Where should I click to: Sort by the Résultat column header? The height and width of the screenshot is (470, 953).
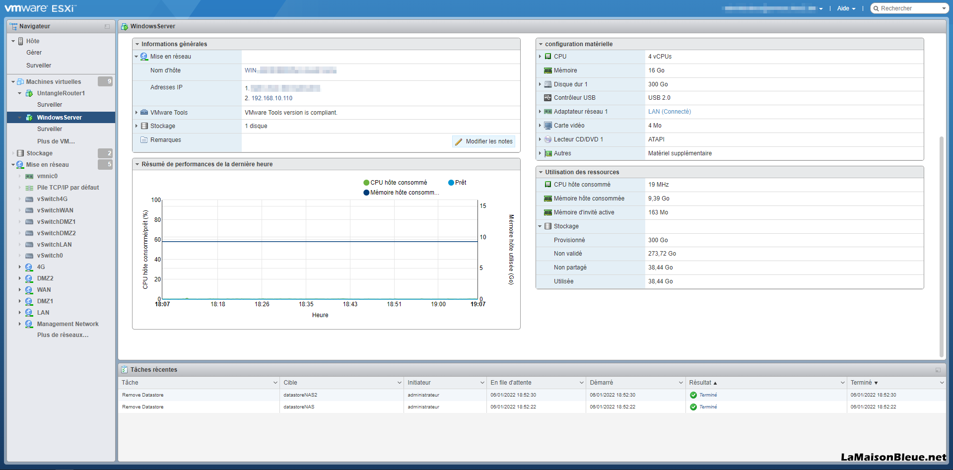700,383
